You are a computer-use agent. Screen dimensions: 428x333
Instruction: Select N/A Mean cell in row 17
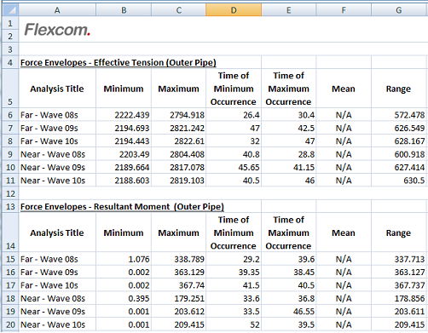[x=344, y=284]
